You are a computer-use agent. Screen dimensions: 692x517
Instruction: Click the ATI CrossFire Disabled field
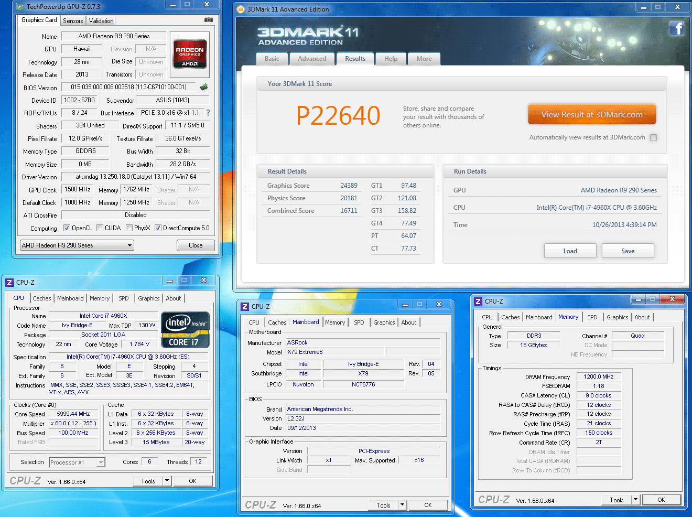[136, 215]
